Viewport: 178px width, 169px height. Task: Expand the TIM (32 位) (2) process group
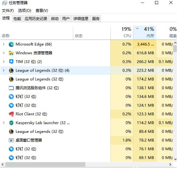coord(4,62)
